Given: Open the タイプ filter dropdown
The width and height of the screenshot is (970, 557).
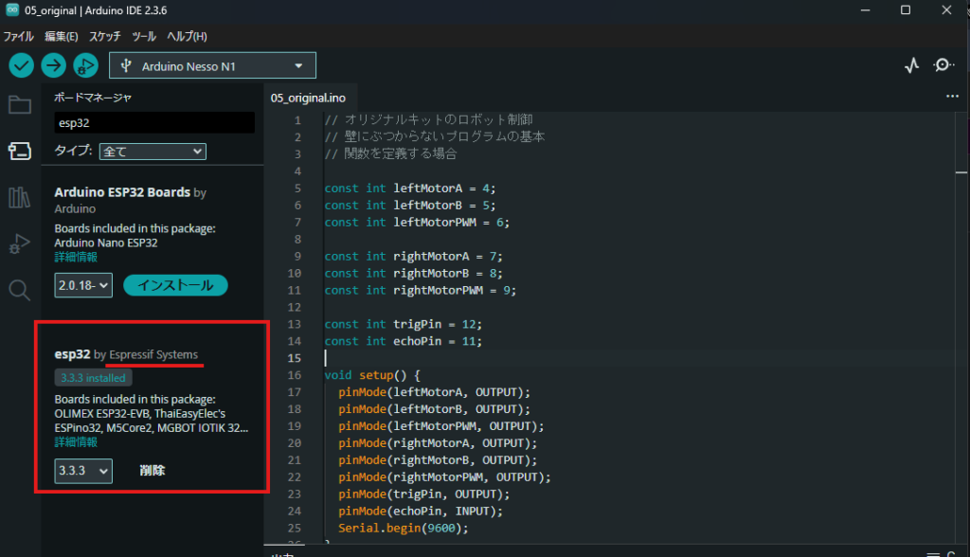Looking at the screenshot, I should pos(153,152).
